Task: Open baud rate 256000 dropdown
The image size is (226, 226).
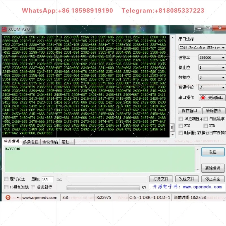Action: pos(212,58)
